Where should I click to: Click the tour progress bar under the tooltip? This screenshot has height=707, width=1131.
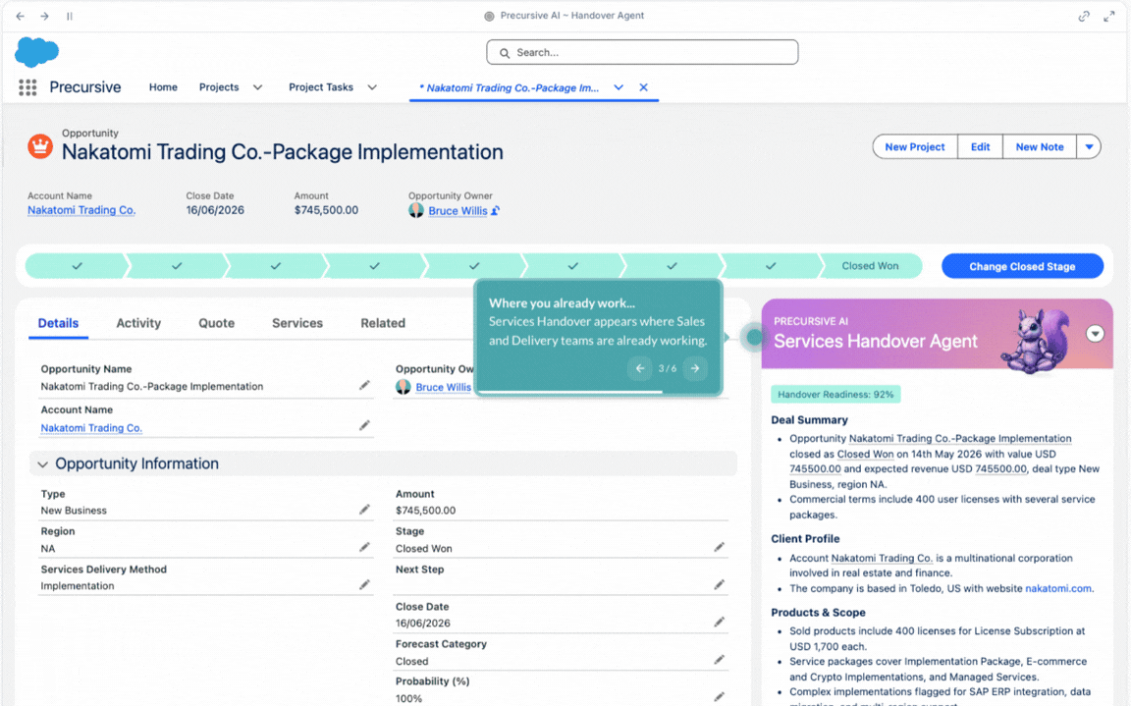599,392
